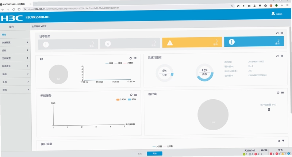The image size is (292, 157).
Task: Click the 6% CPU usage donut
Action: point(165,73)
